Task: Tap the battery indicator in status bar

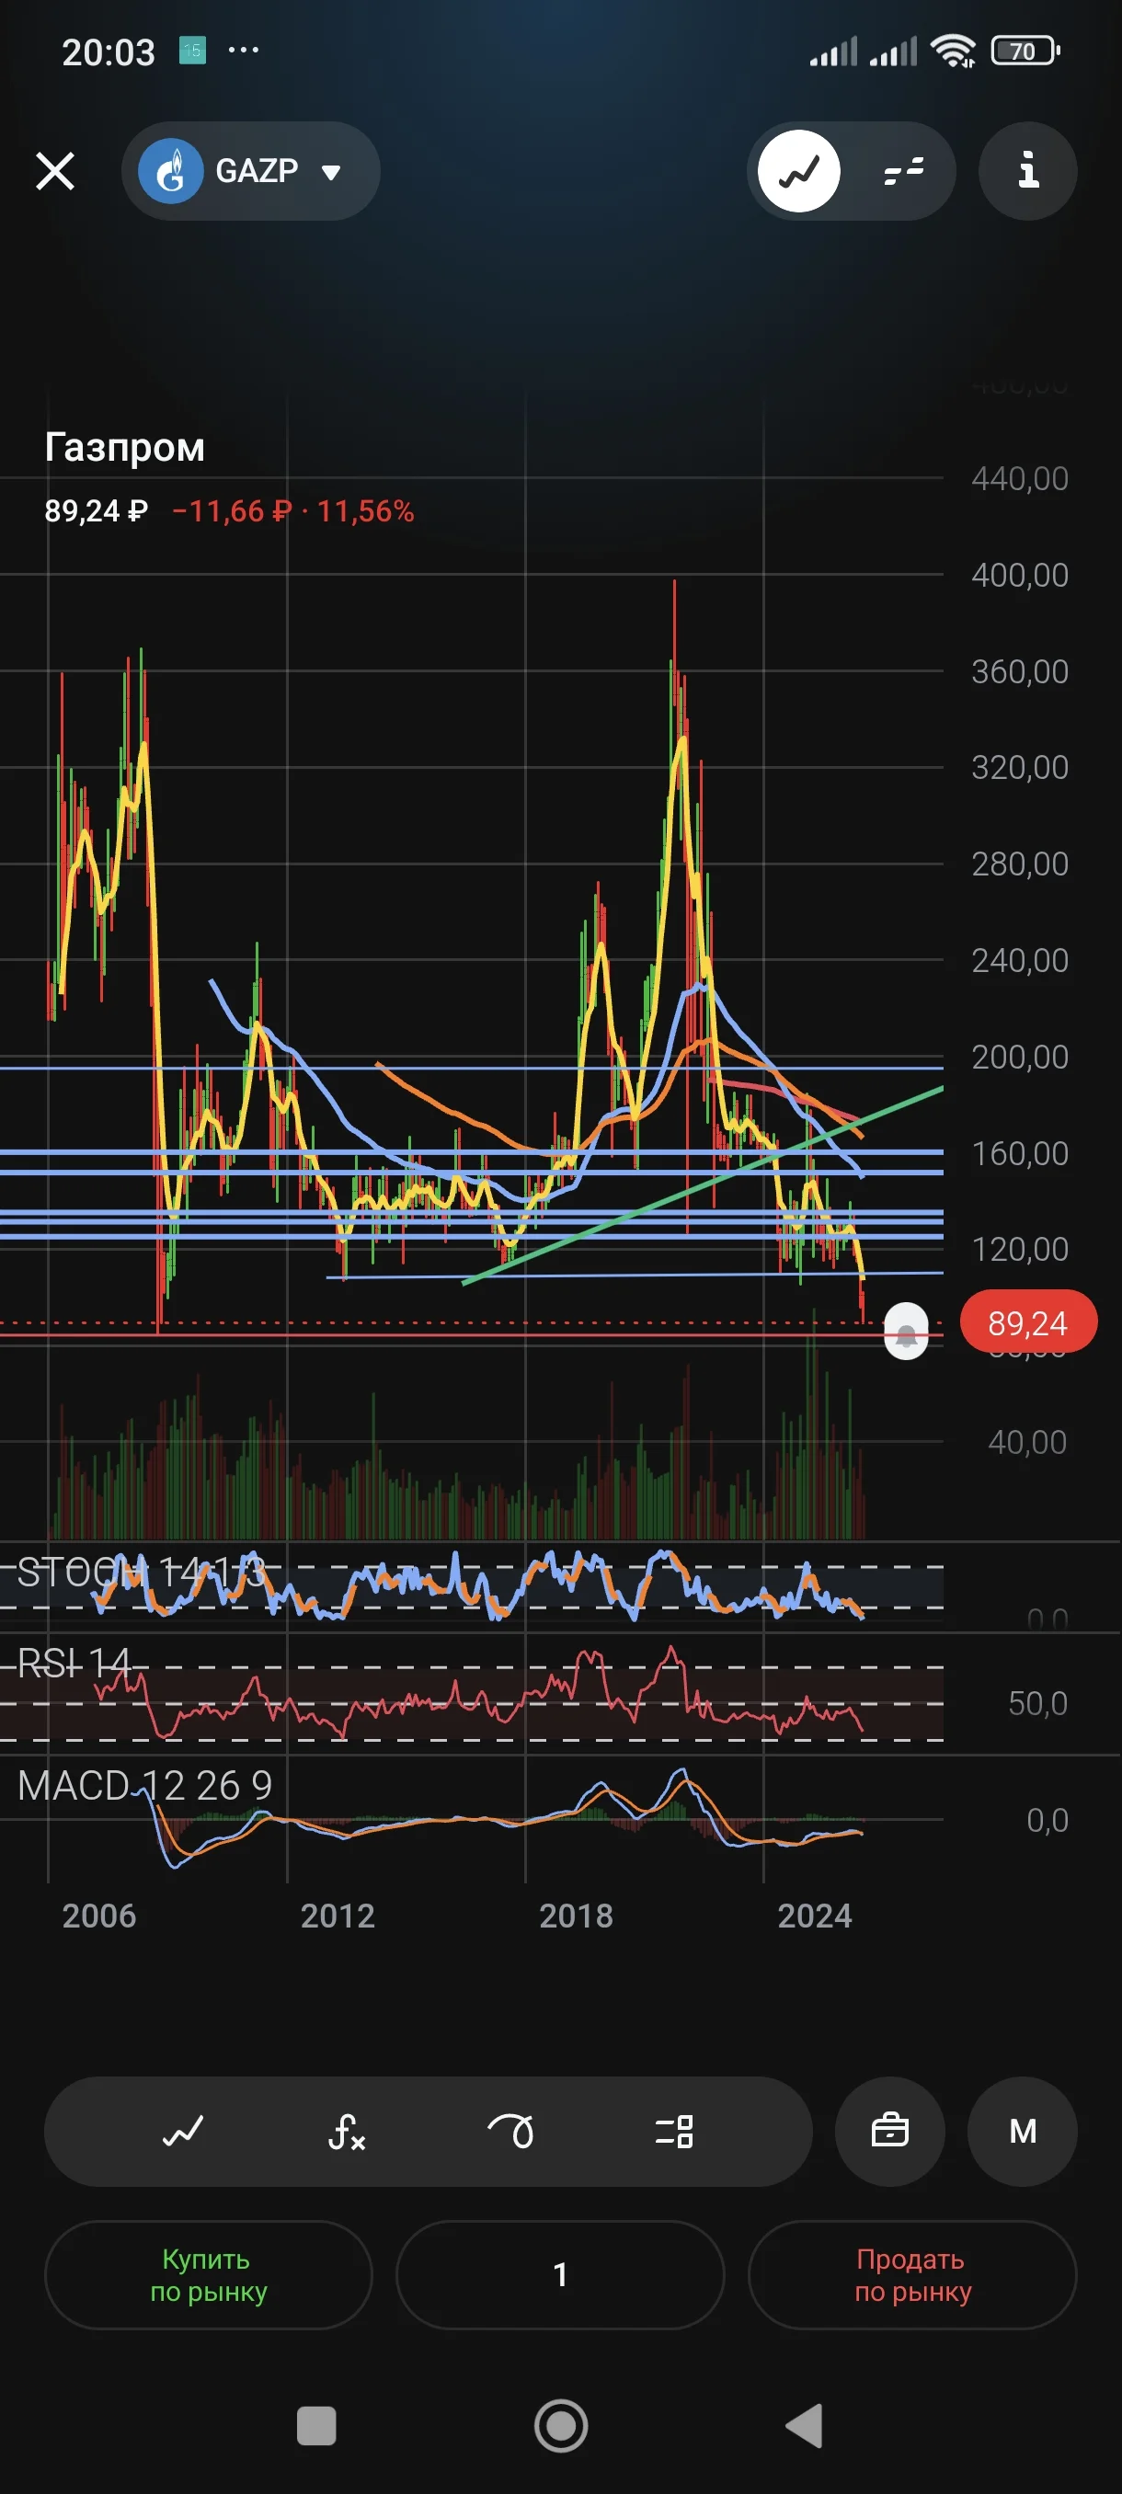Action: (1025, 51)
